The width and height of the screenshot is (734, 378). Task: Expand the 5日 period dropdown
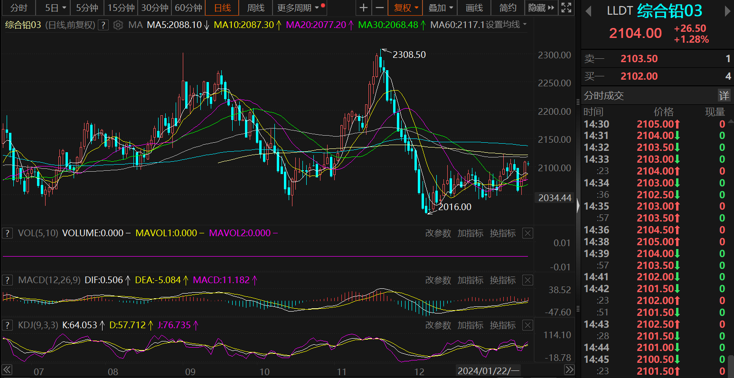point(56,8)
